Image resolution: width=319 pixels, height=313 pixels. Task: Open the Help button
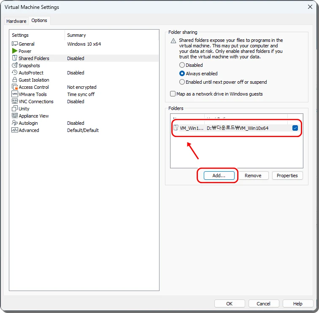point(297,304)
